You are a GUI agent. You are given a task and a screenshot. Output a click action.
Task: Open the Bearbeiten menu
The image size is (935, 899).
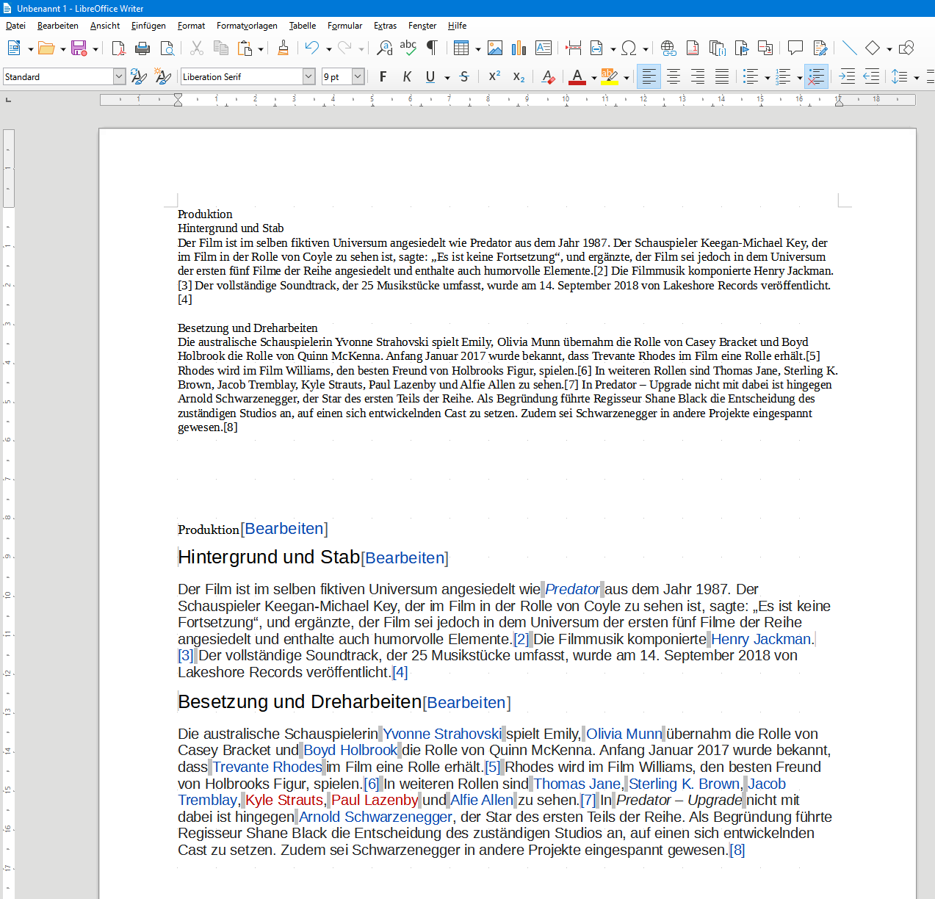pos(58,26)
